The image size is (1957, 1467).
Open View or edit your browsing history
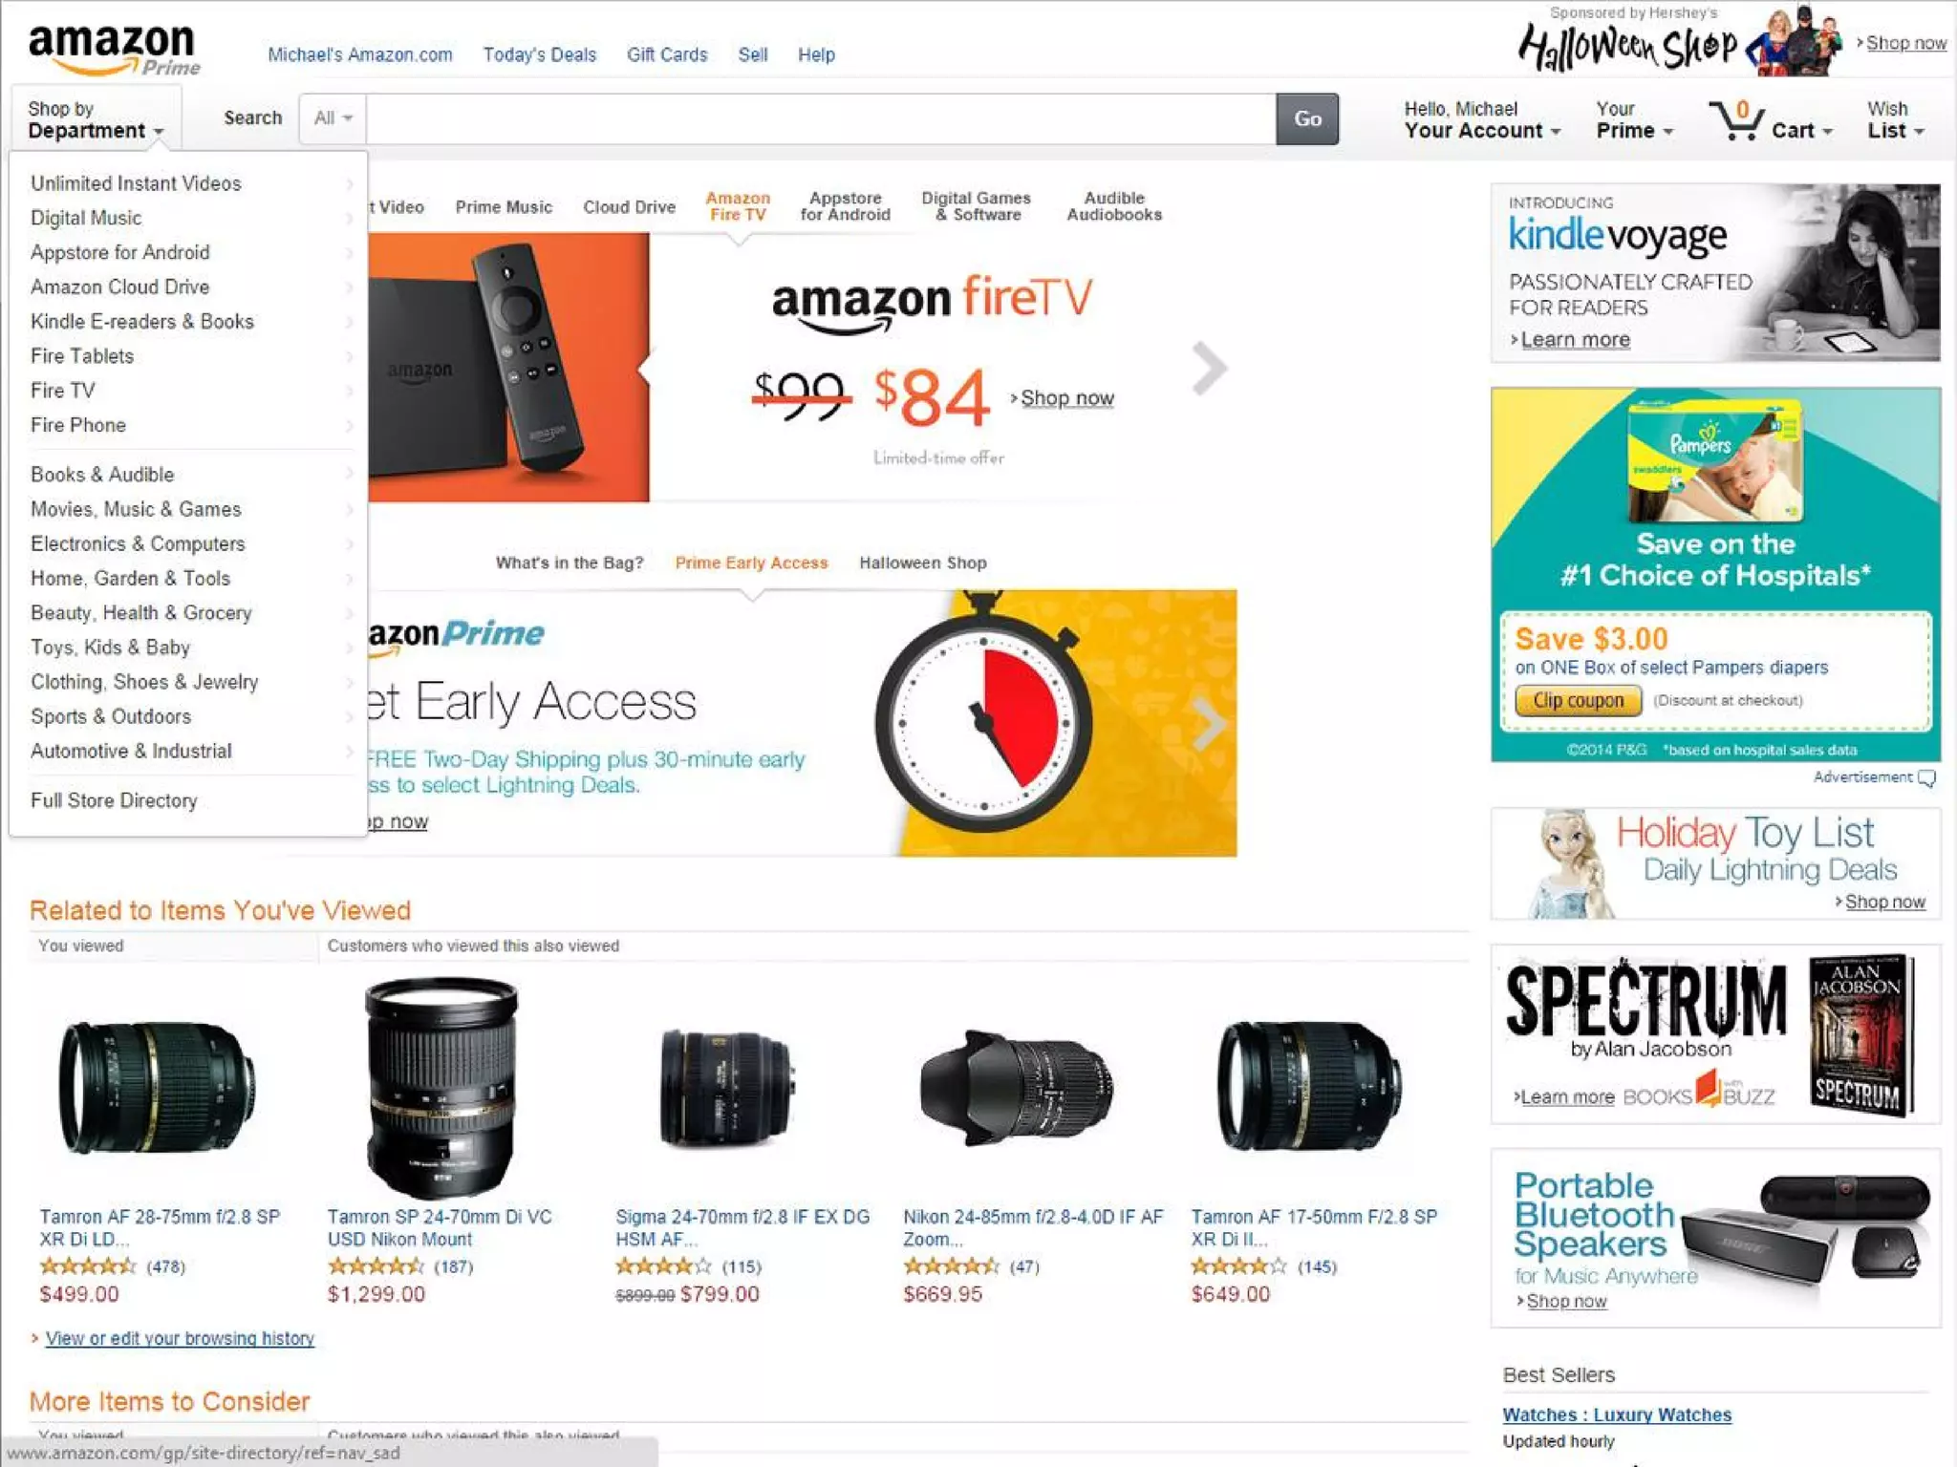coord(180,1338)
